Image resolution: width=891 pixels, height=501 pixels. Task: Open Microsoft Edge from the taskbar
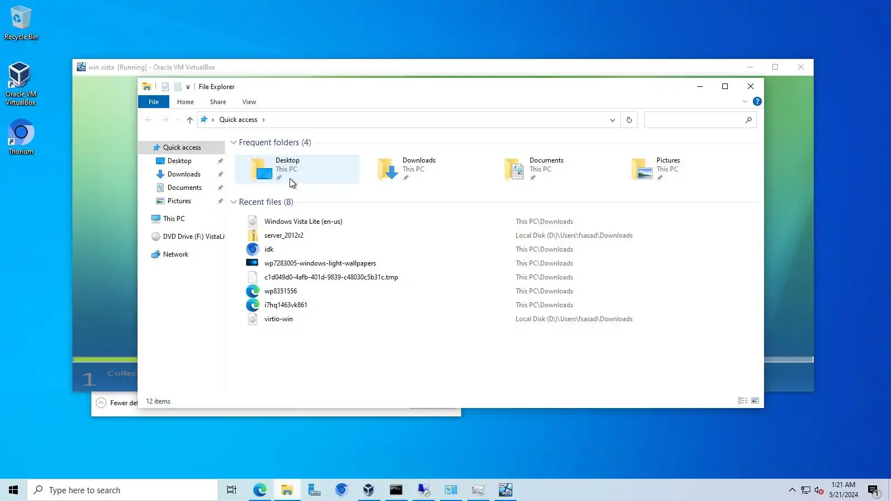pos(260,490)
